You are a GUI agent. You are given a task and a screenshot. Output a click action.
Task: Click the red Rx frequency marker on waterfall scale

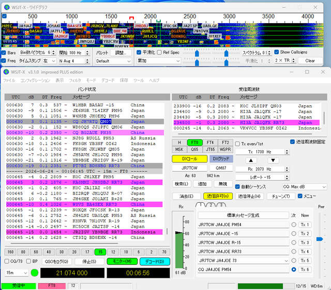tap(131, 18)
